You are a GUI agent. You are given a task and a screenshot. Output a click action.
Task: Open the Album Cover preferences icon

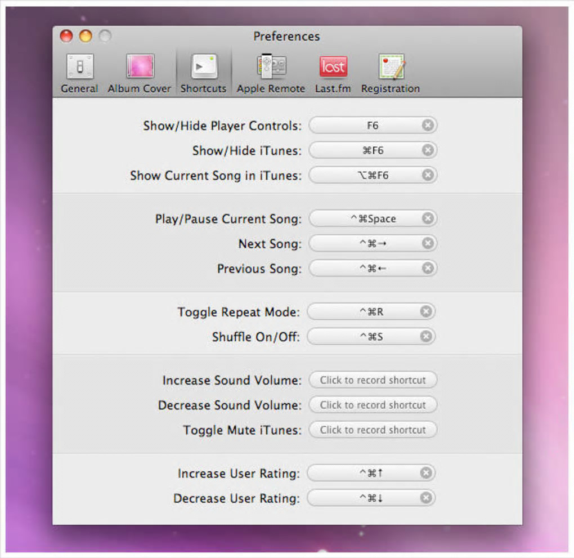tap(140, 68)
